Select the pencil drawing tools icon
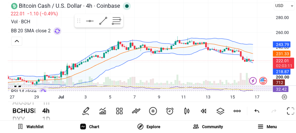The width and height of the screenshot is (296, 133). [86, 111]
